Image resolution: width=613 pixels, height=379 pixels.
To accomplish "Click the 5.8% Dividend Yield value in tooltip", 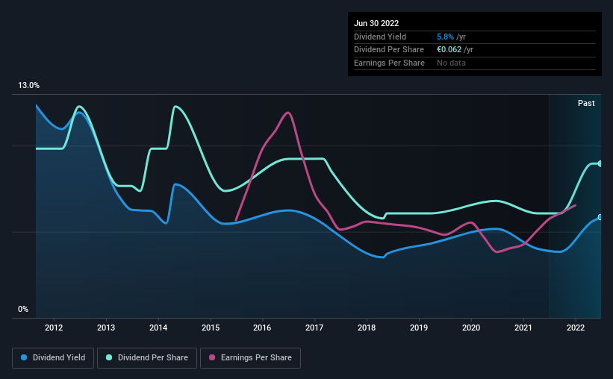I will click(x=445, y=37).
